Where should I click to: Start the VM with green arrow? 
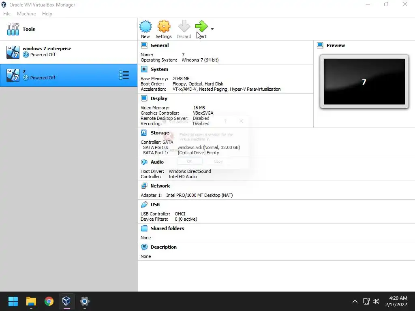point(201,26)
